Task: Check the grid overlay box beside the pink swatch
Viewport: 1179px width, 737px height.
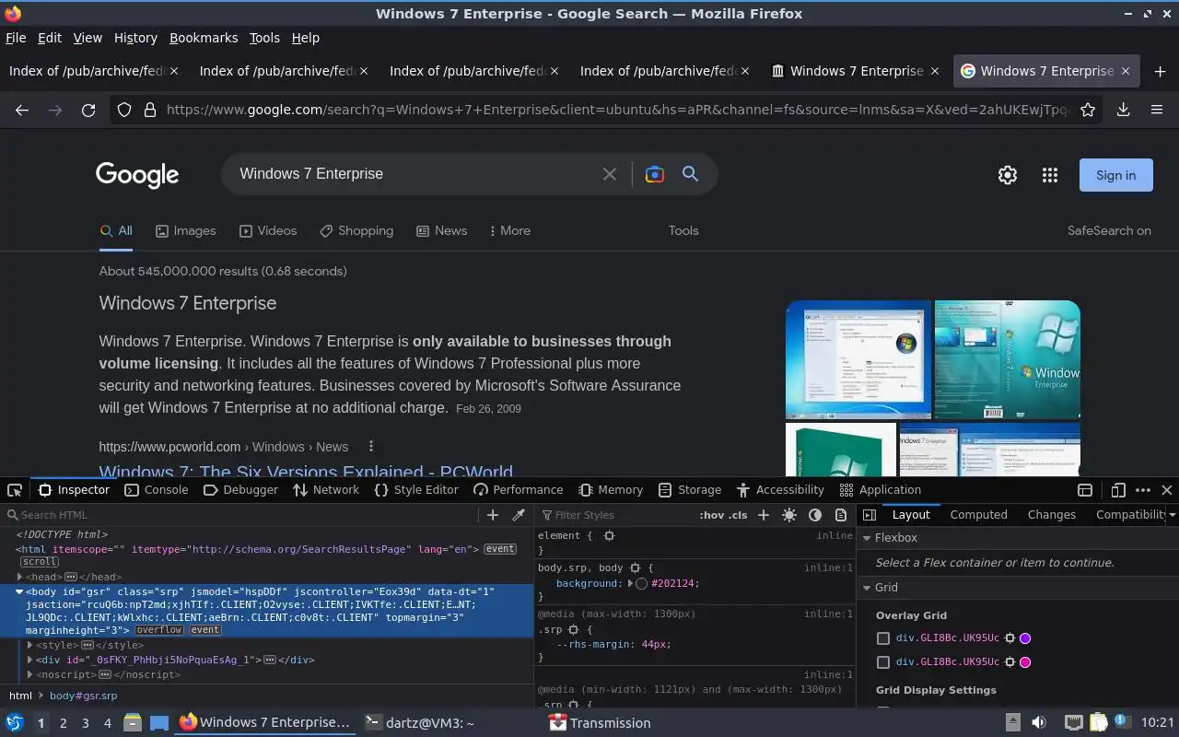Action: click(883, 661)
